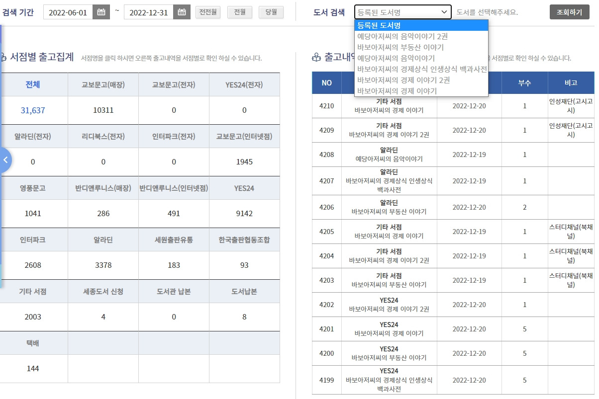The height and width of the screenshot is (399, 599).
Task: Click the NO column header
Action: pyautogui.click(x=326, y=83)
